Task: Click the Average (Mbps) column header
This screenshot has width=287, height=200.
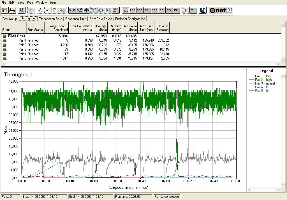Action: click(x=101, y=28)
